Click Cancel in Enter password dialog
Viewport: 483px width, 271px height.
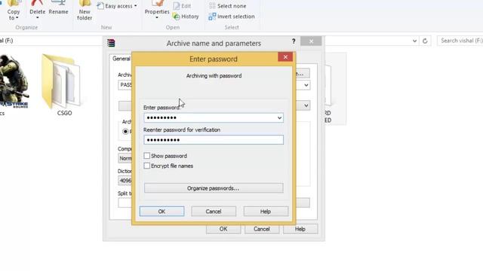pyautogui.click(x=214, y=212)
